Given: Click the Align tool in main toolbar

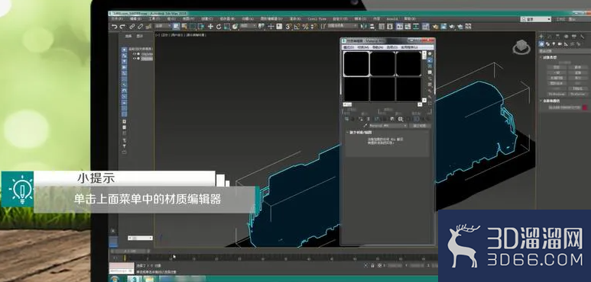Looking at the screenshot, I should [x=372, y=27].
